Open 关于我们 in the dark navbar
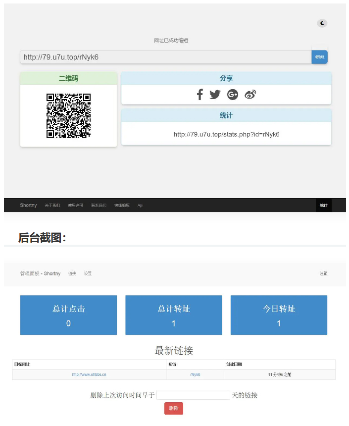The image size is (349, 426). (x=52, y=205)
